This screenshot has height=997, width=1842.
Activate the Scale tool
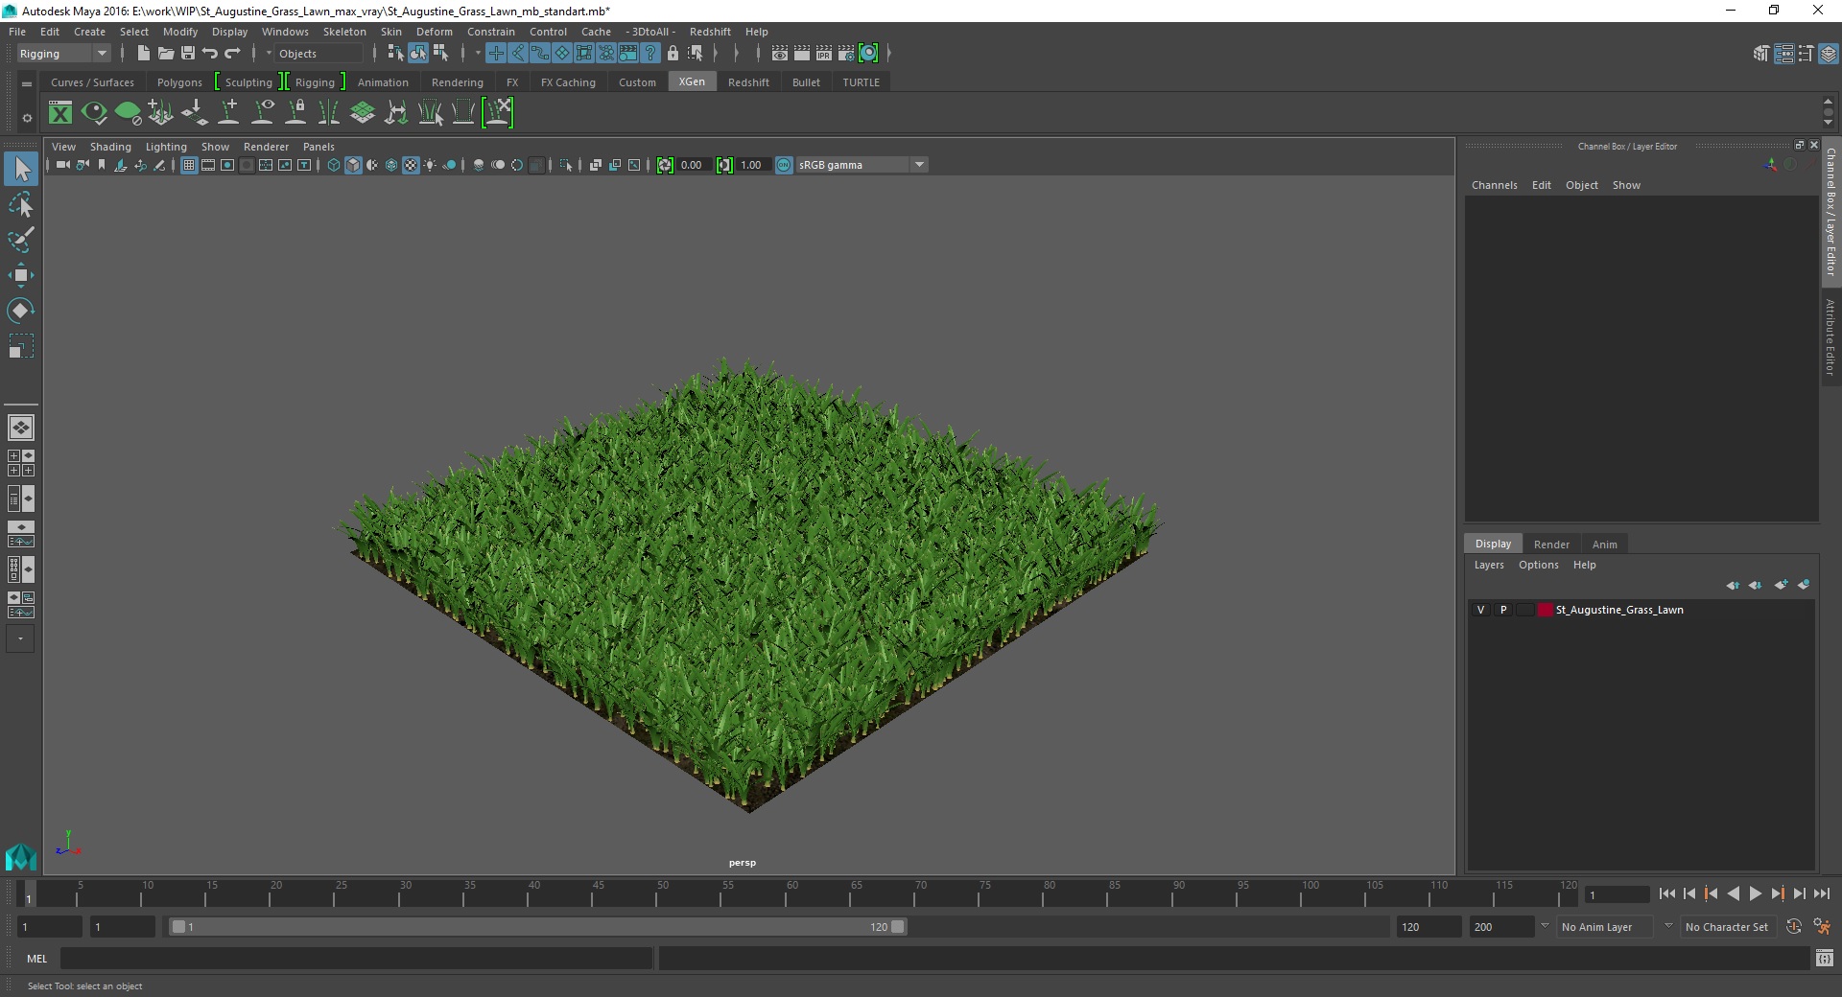point(21,346)
